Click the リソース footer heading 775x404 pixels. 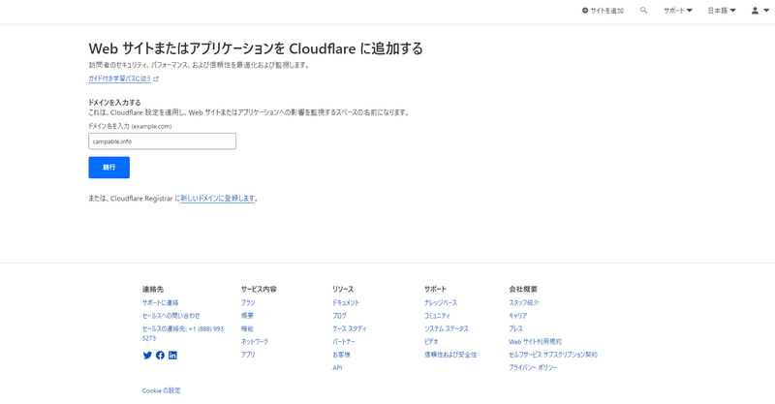(x=343, y=290)
